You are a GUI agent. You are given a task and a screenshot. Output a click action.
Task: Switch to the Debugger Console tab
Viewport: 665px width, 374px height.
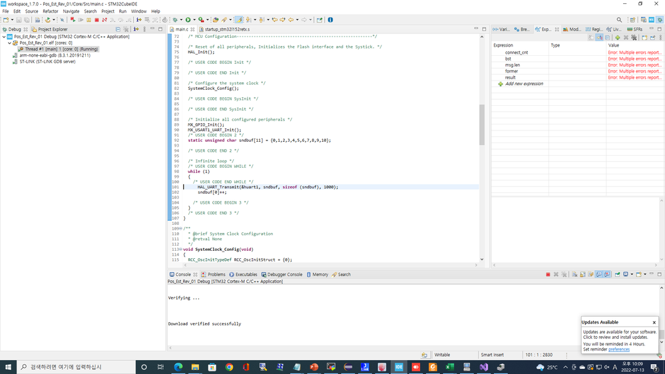(x=282, y=274)
